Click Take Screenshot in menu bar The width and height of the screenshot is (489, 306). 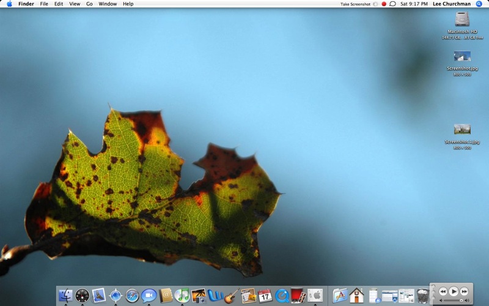[x=355, y=4]
